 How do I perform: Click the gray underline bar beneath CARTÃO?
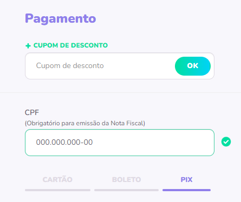57,190
